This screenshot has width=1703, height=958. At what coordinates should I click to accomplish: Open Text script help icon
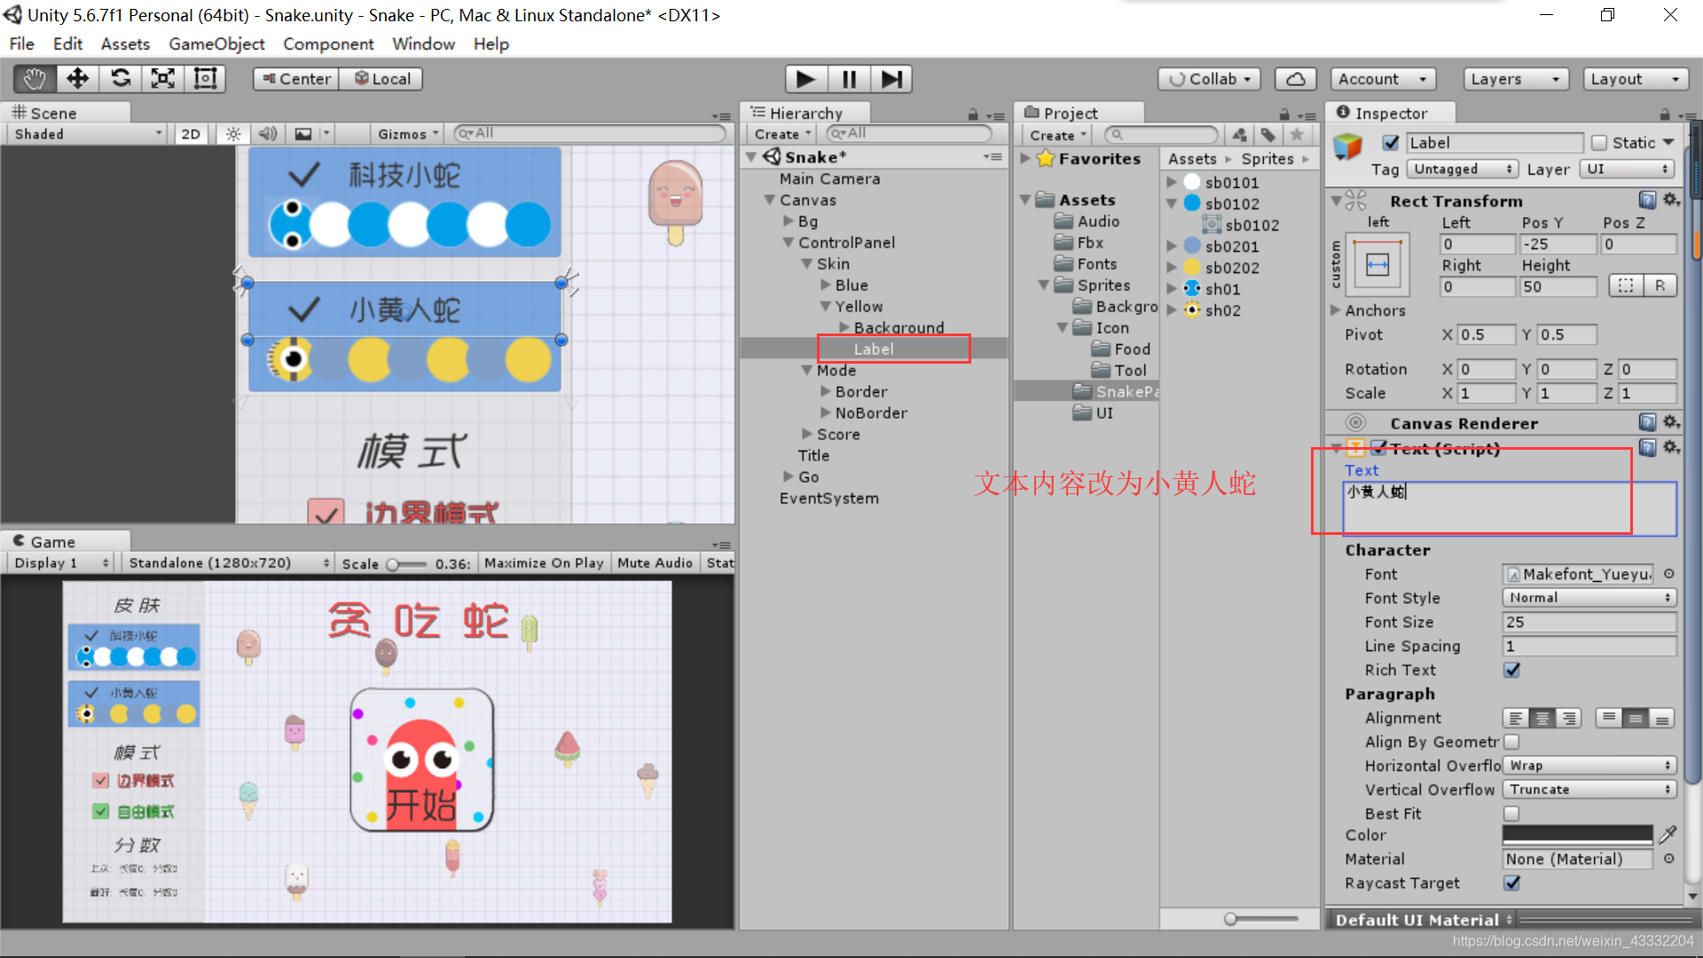coord(1647,448)
